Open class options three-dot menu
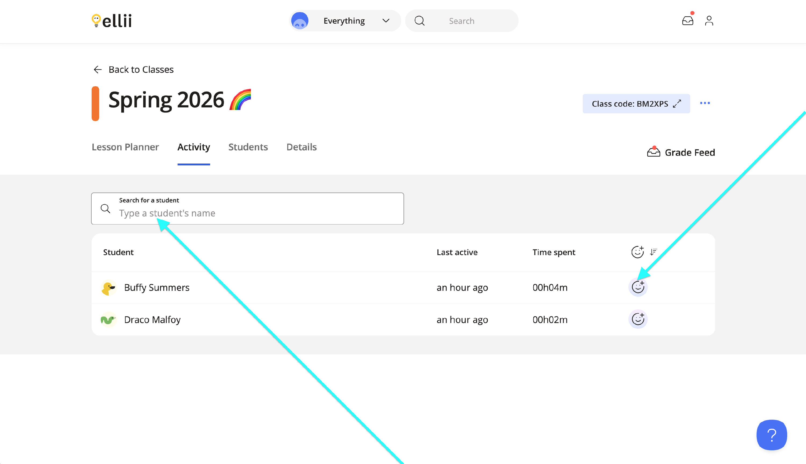Viewport: 806px width, 464px height. pos(705,103)
